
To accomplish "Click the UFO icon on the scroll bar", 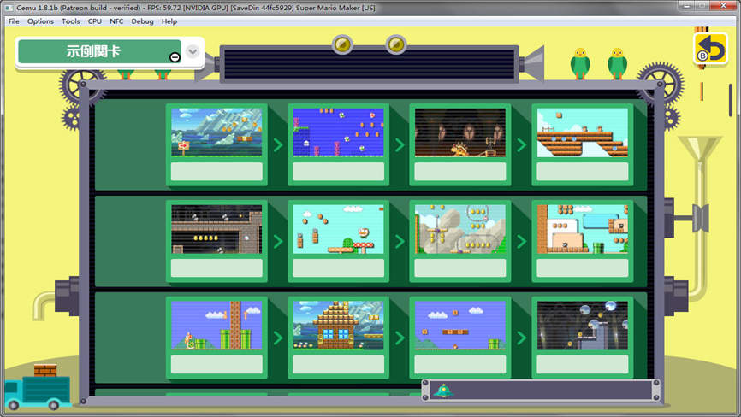I will coord(443,391).
